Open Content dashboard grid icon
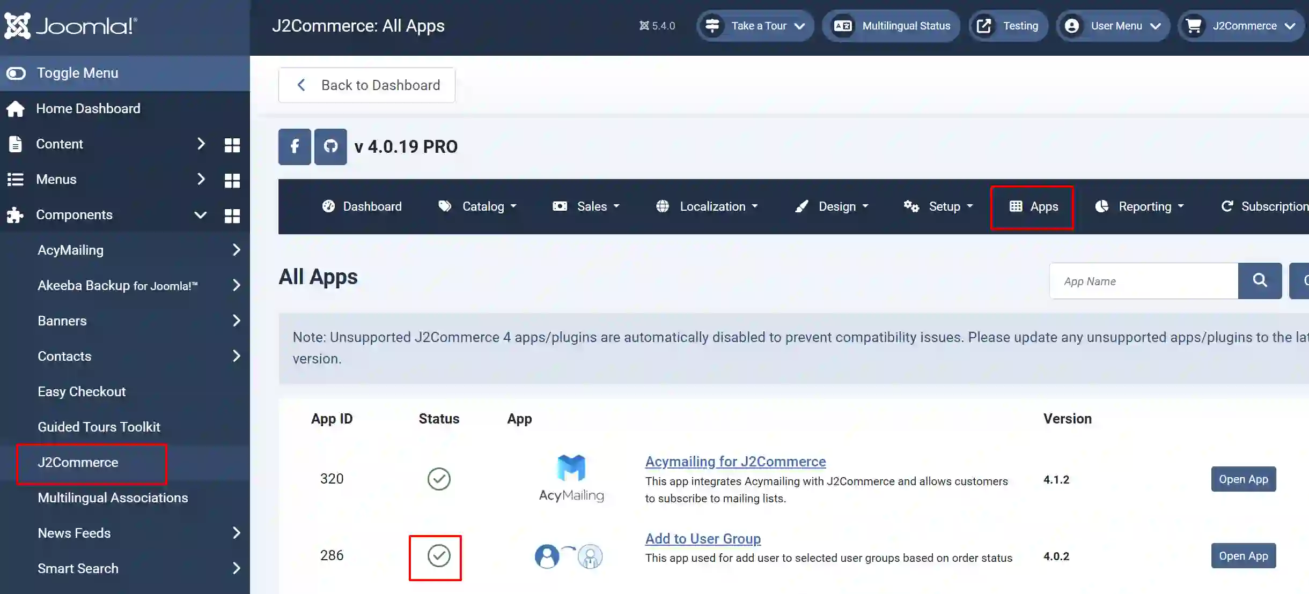The width and height of the screenshot is (1309, 594). tap(232, 145)
